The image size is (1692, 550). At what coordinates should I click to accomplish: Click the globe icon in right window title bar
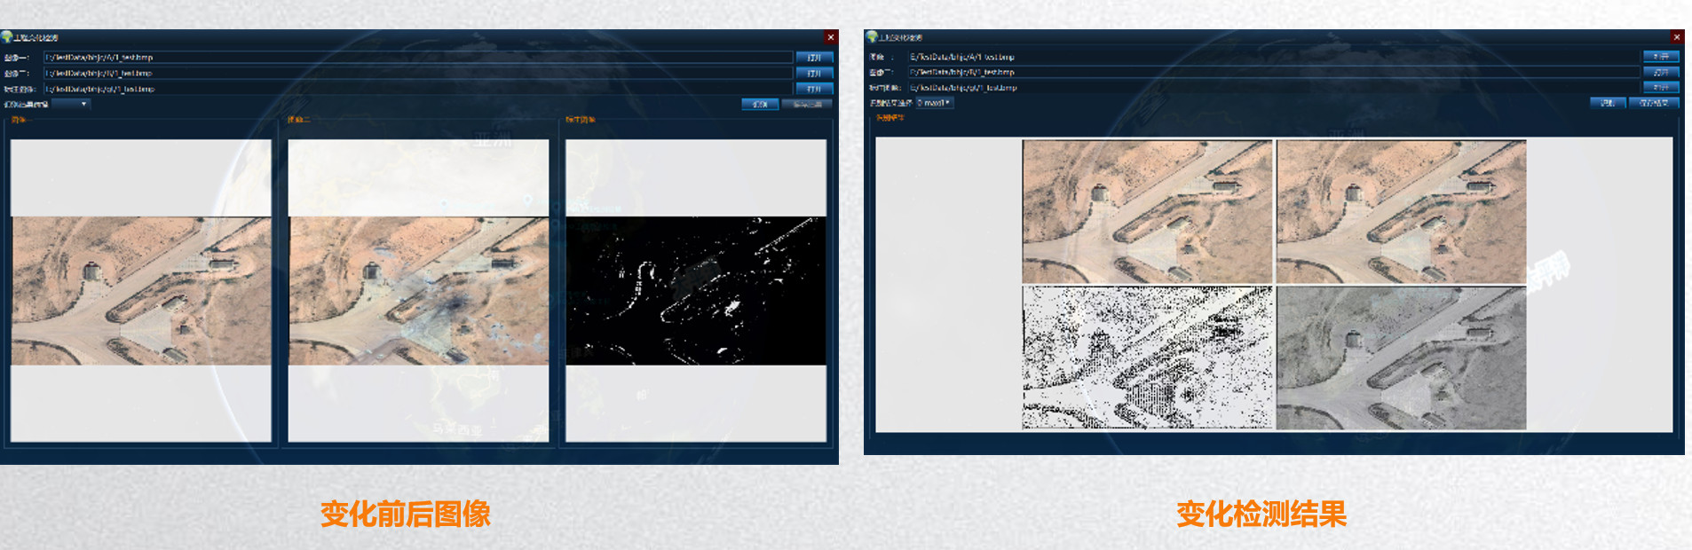[x=872, y=36]
